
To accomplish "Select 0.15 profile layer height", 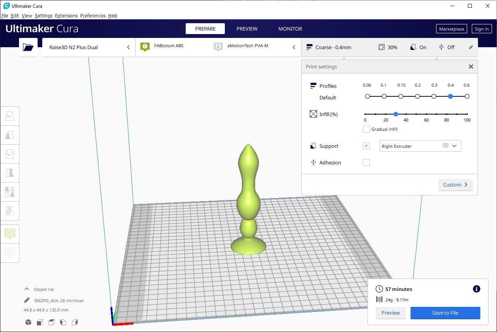I will 401,96.
